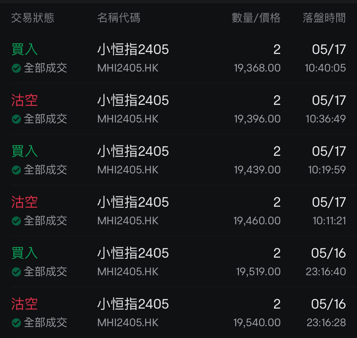Image resolution: width=357 pixels, height=338 pixels.
Task: Tap the red 沽空 label on the second order
Action: point(25,100)
